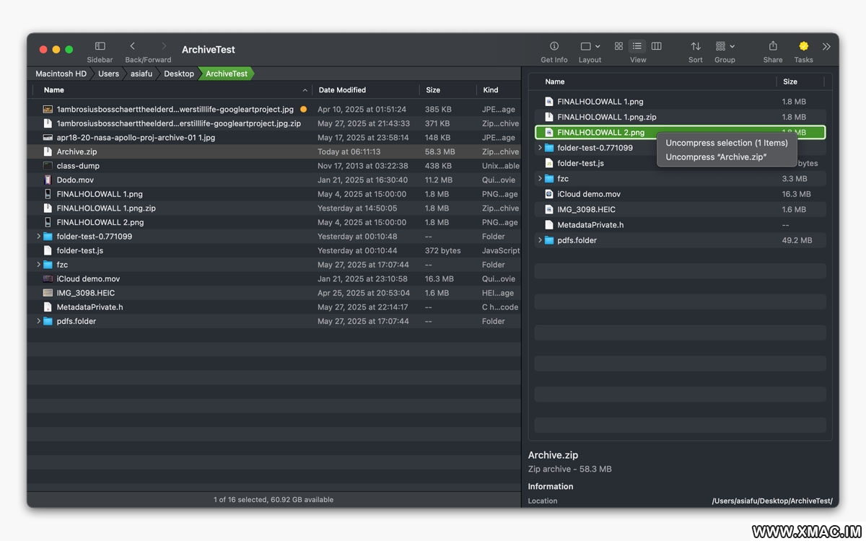Show more toolbar items with double chevron
This screenshot has width=866, height=541.
click(x=826, y=46)
